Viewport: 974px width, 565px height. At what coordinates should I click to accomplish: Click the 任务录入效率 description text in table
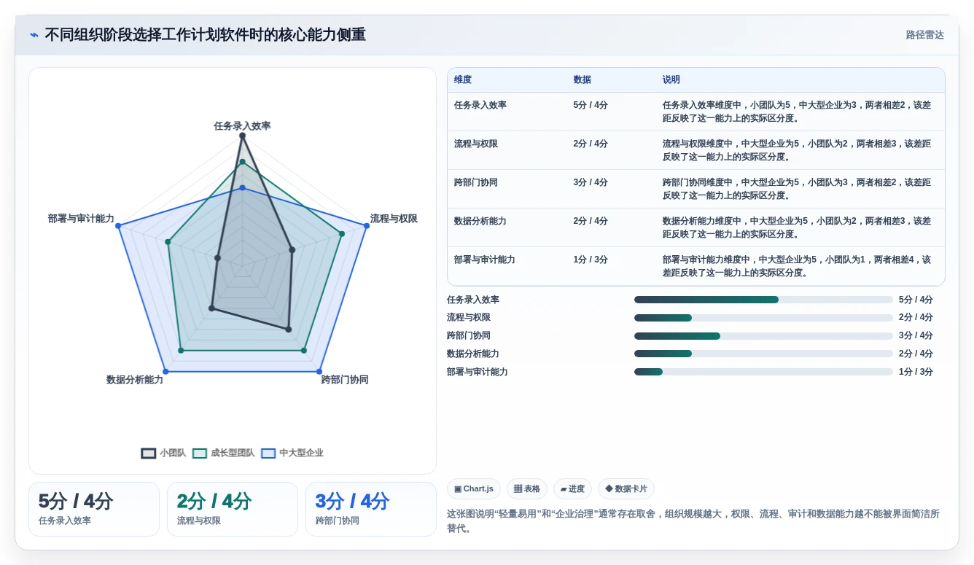pyautogui.click(x=797, y=112)
